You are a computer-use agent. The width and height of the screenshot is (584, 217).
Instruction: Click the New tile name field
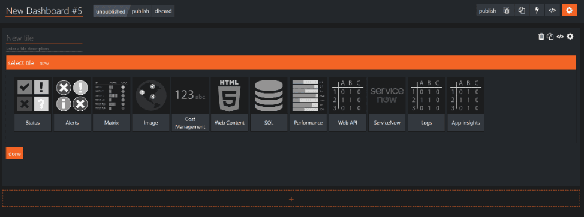[44, 38]
